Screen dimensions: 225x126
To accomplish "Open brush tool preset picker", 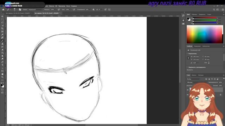I will coord(8,9).
